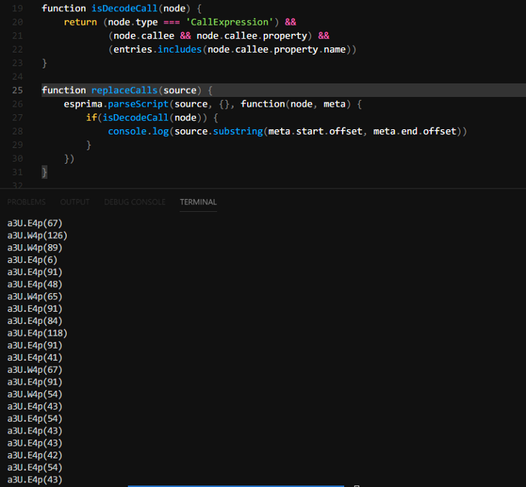Click the closing brace on line 31
The height and width of the screenshot is (487, 526).
44,172
